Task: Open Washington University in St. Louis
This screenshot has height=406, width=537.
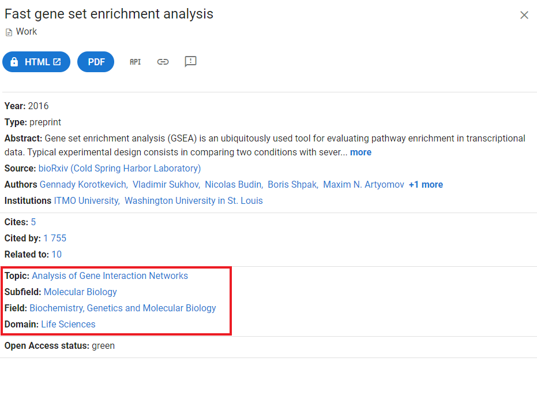Action: click(x=193, y=200)
